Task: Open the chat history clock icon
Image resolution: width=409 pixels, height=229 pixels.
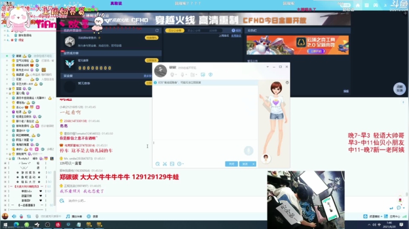Action: (x=179, y=164)
